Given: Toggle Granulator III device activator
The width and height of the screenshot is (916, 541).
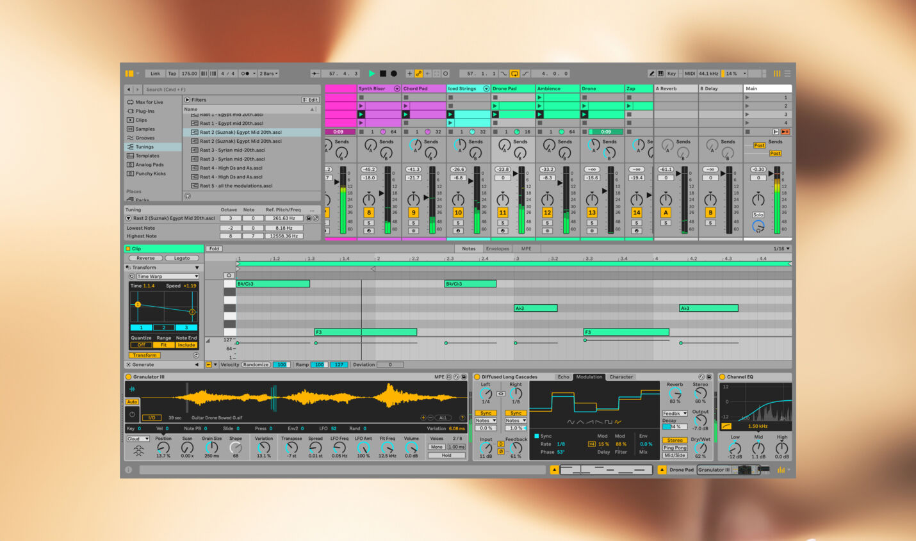Looking at the screenshot, I should [x=129, y=377].
